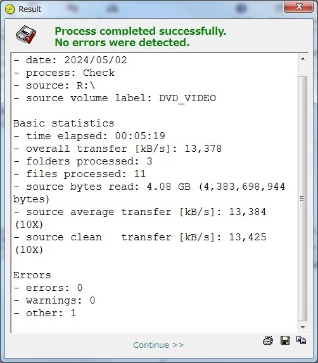
Task: Copy the report to clipboard via the copy icon
Action: [x=301, y=340]
